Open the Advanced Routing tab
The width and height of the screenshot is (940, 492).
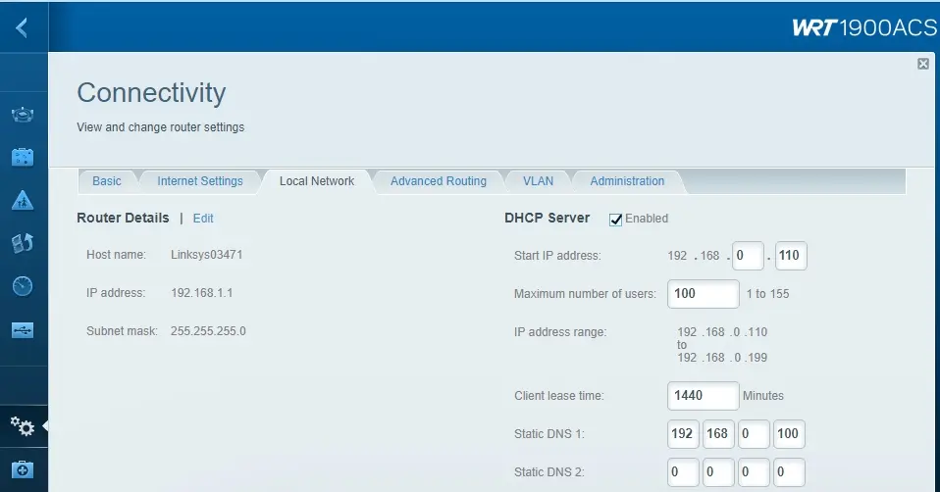coord(439,181)
